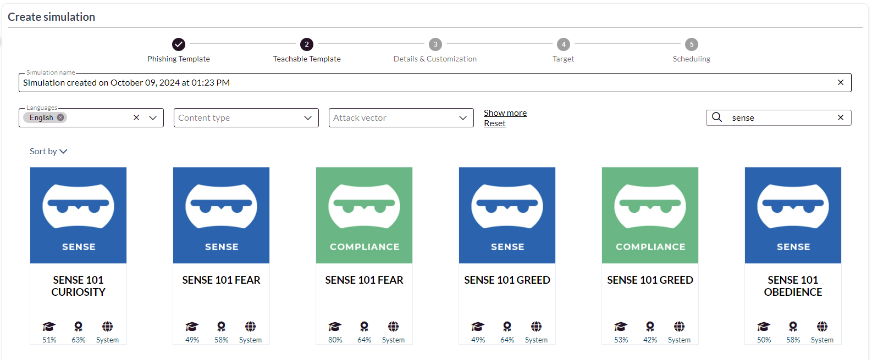Click the search magnifier icon

tap(717, 117)
